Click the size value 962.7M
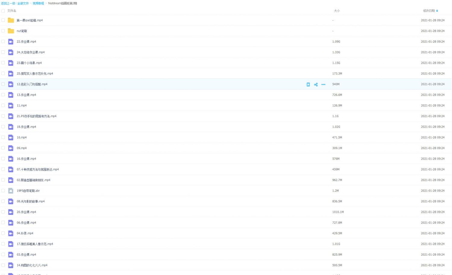The height and width of the screenshot is (275, 452). coord(337,180)
